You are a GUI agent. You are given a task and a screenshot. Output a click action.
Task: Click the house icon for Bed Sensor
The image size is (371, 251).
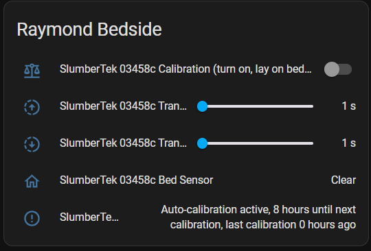[32, 181]
